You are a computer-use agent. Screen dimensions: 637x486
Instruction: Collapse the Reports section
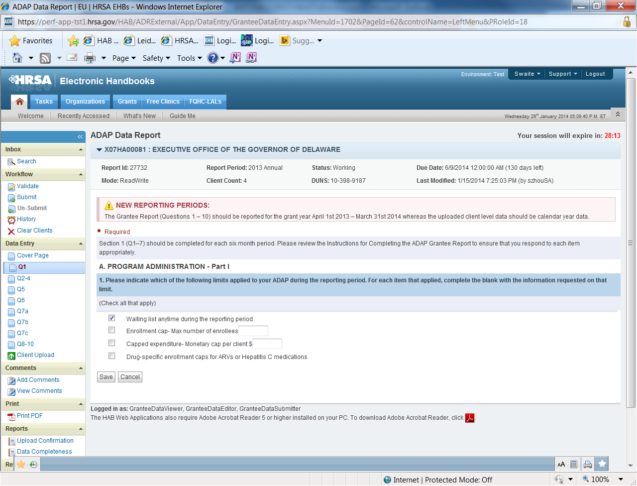[81, 429]
